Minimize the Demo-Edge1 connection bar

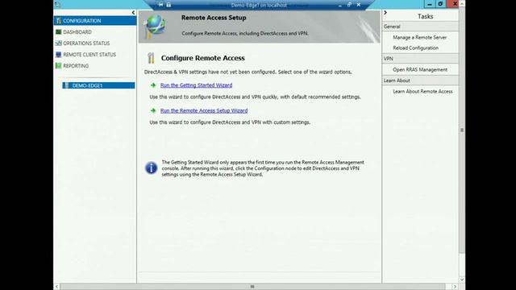coord(340,5)
